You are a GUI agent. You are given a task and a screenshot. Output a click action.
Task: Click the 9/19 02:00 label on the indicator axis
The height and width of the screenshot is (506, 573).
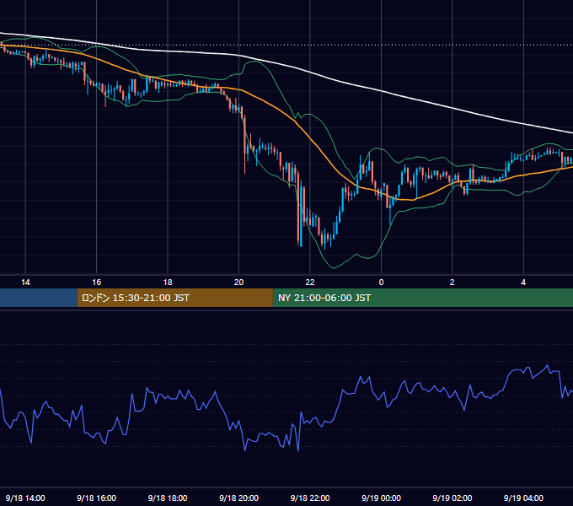(x=452, y=498)
